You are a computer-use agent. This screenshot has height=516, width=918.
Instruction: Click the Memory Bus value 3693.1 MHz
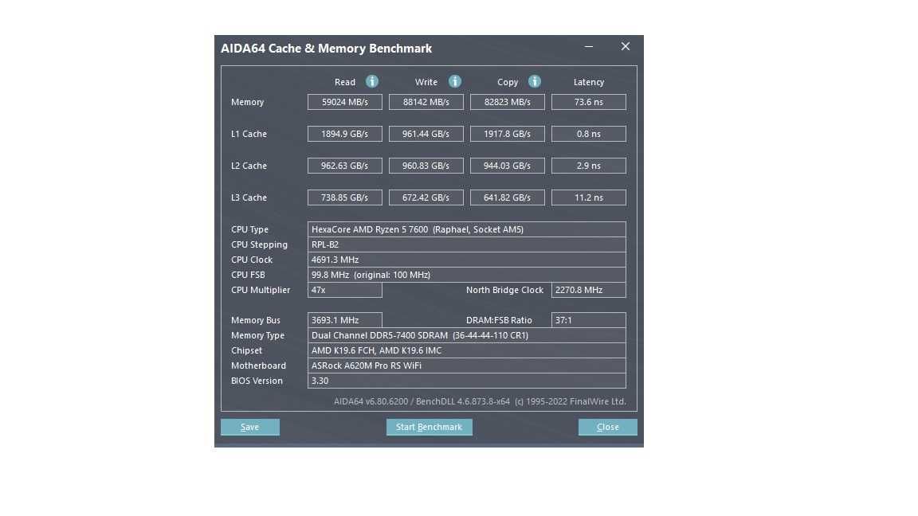[345, 320]
